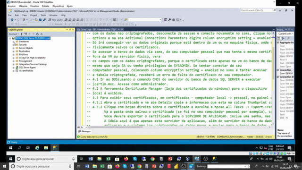Image resolution: width=302 pixels, height=170 pixels.
Task: Click the VM Start button
Action: coord(11,148)
